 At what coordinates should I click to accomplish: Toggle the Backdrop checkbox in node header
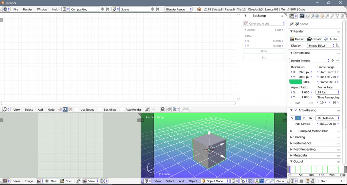[100, 110]
